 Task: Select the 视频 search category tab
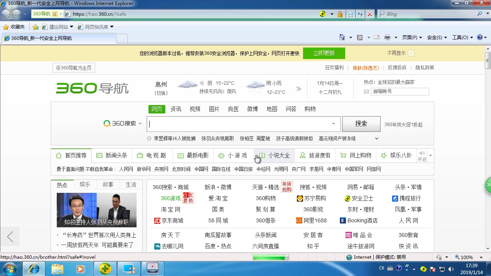(x=195, y=109)
